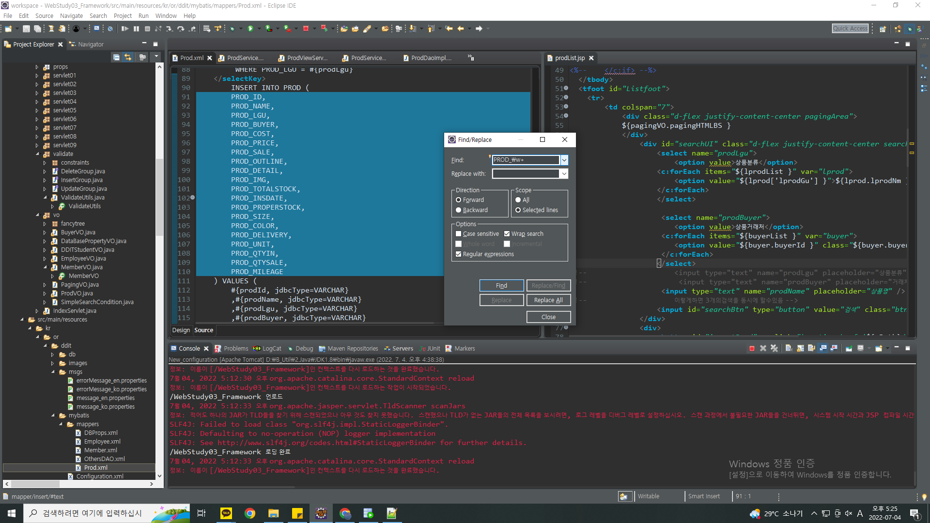This screenshot has width=930, height=523.
Task: Click Pin Console icon
Action: click(x=849, y=349)
